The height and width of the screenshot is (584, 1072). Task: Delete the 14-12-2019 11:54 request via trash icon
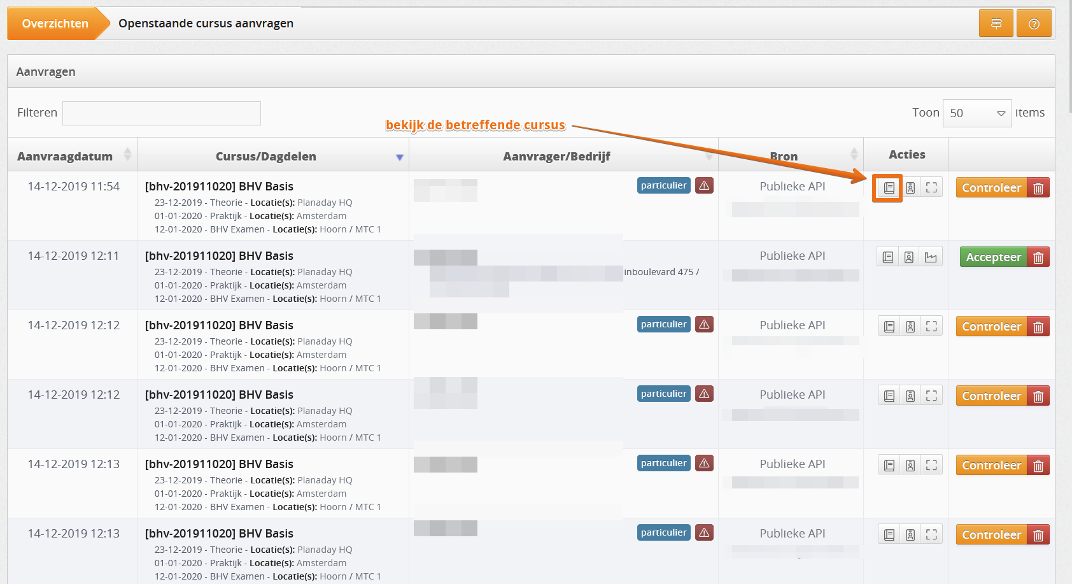tap(1038, 188)
